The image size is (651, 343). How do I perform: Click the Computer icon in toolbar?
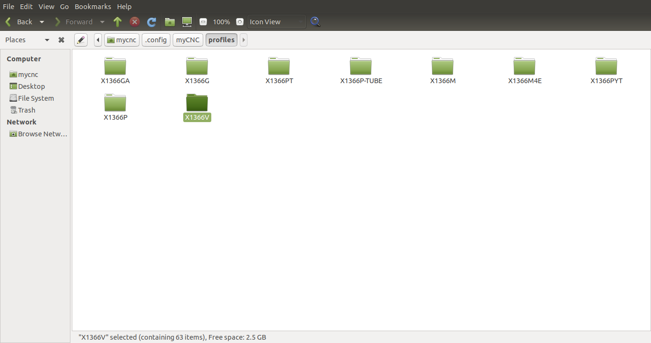click(187, 22)
